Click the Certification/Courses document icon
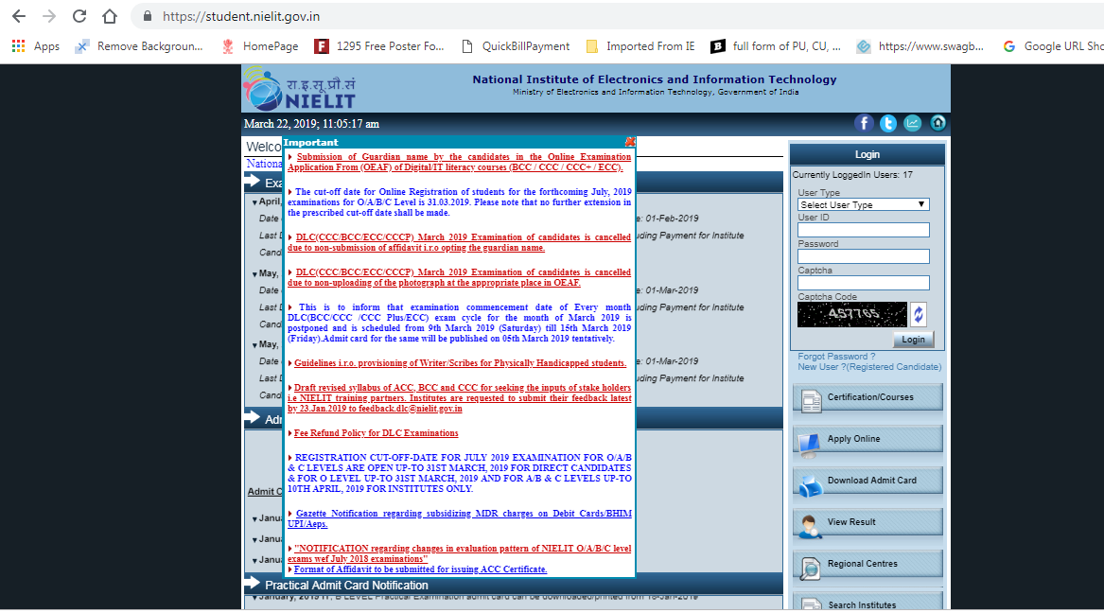Screen dimensions: 1104x613 [811, 400]
